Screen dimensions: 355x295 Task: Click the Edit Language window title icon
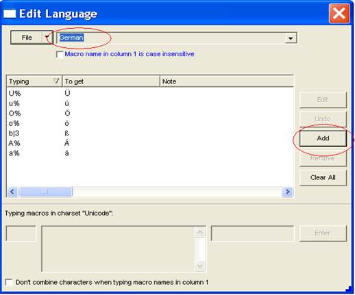click(10, 14)
